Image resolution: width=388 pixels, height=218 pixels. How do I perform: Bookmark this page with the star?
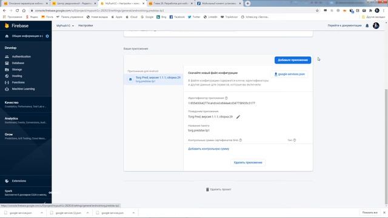[x=317, y=11]
